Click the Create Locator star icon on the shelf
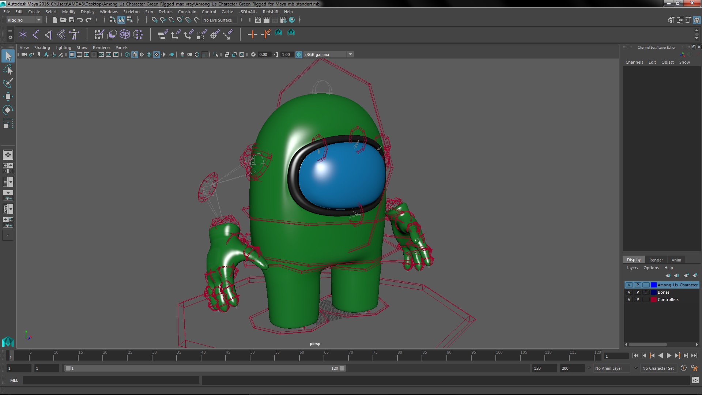Viewport: 702px width, 395px height. pyautogui.click(x=23, y=34)
